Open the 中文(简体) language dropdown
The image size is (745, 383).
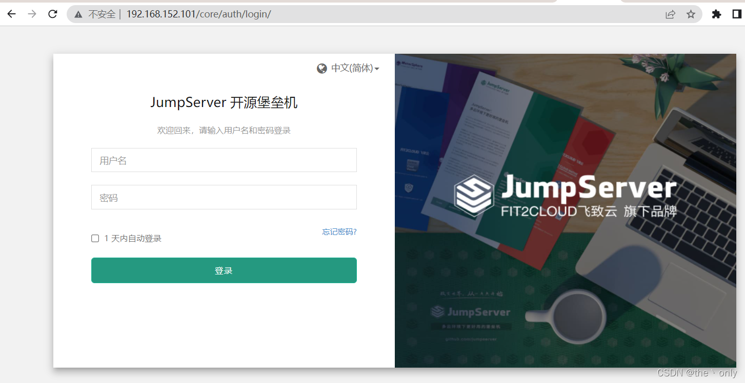[355, 68]
